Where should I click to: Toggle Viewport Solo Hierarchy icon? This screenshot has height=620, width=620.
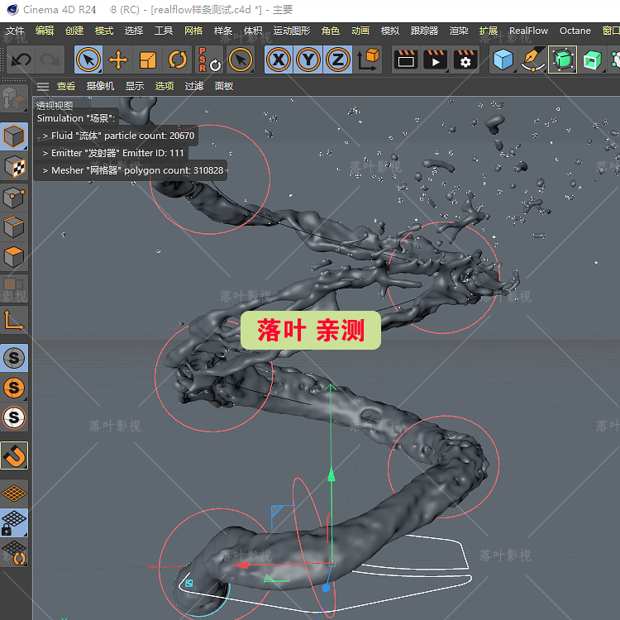point(14,417)
